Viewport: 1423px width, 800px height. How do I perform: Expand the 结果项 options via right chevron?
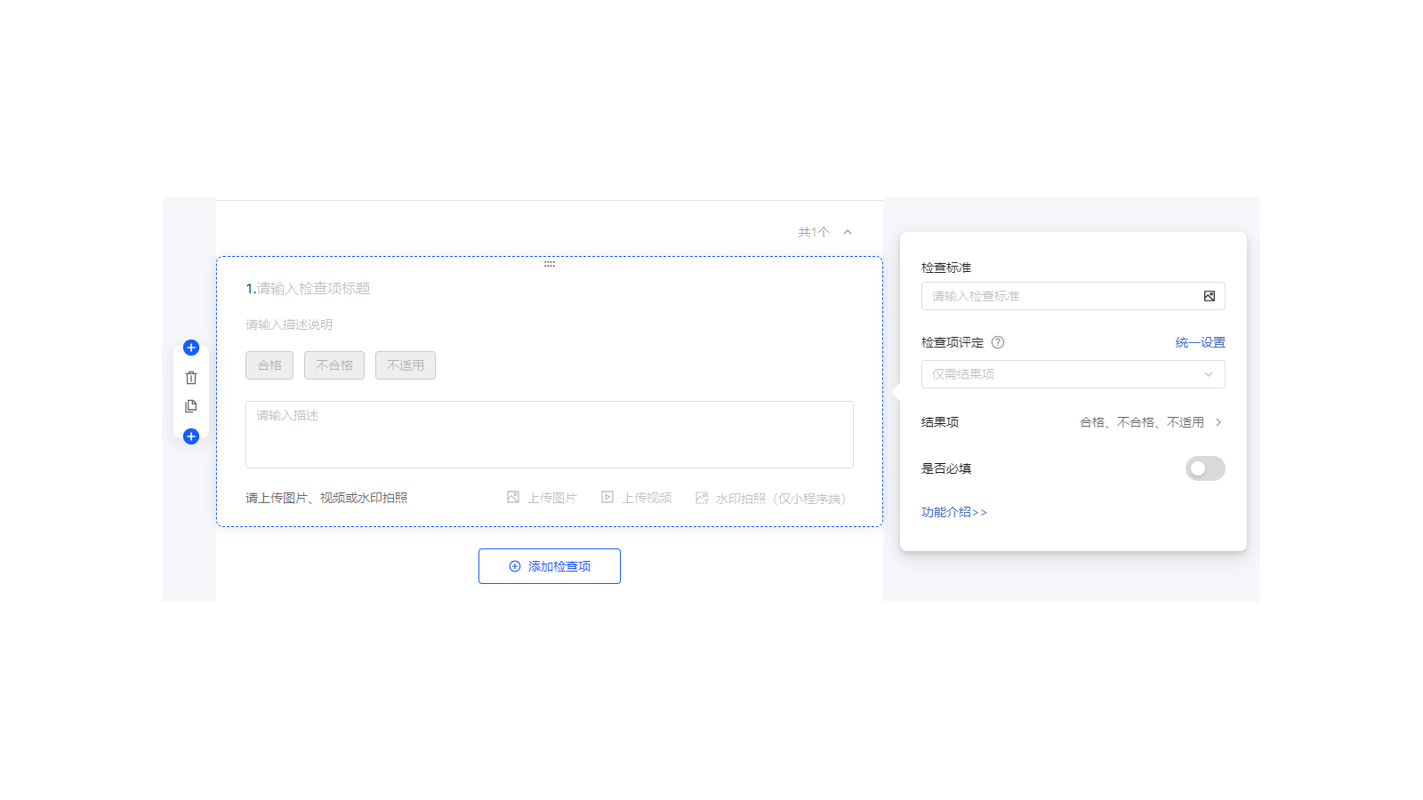pos(1219,422)
